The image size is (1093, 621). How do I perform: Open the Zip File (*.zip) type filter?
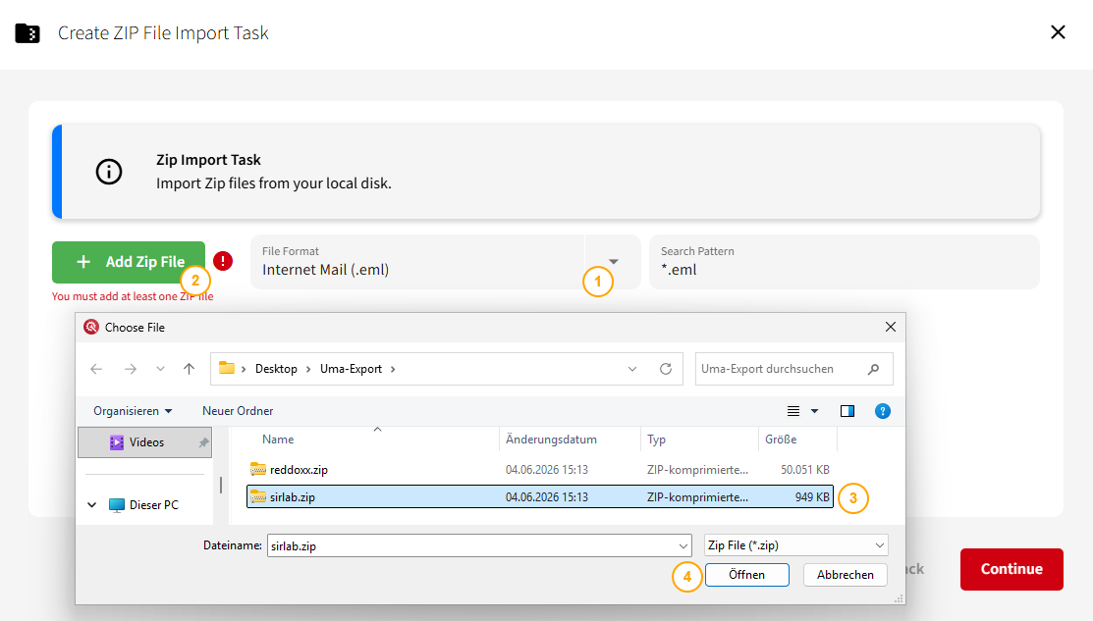pyautogui.click(x=796, y=545)
